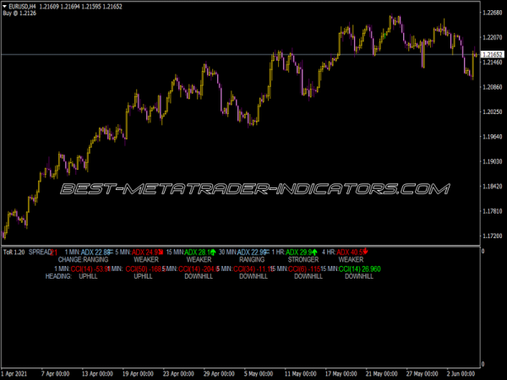Click the CCI(6) -115 value
This screenshot has width=507, height=380.
pos(304,269)
